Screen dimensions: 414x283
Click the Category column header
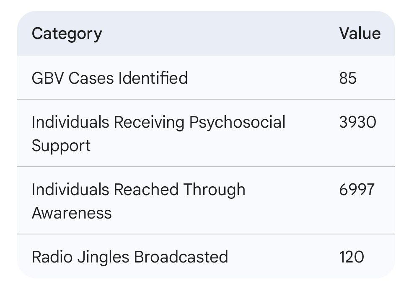[67, 33]
